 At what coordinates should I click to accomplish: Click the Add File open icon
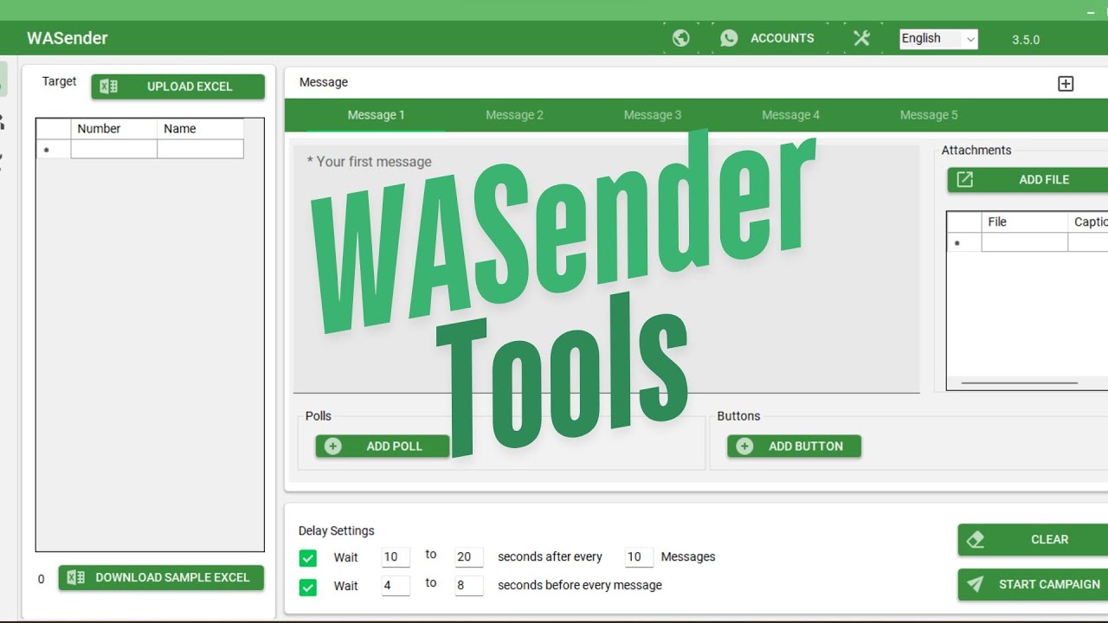(965, 179)
